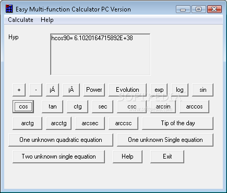
Task: Click the arcctg button
Action: [58, 123]
